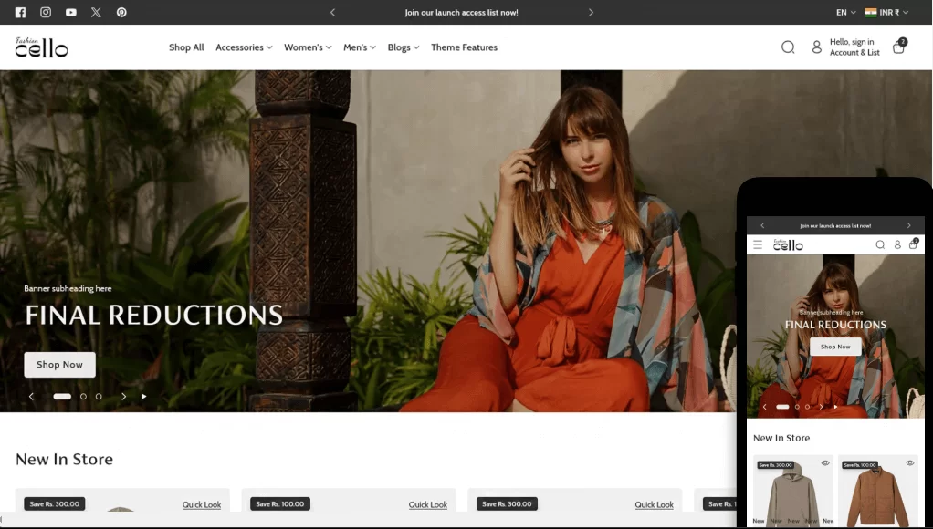Expand the Accessories dropdown menu
The height and width of the screenshot is (529, 933).
tap(244, 47)
